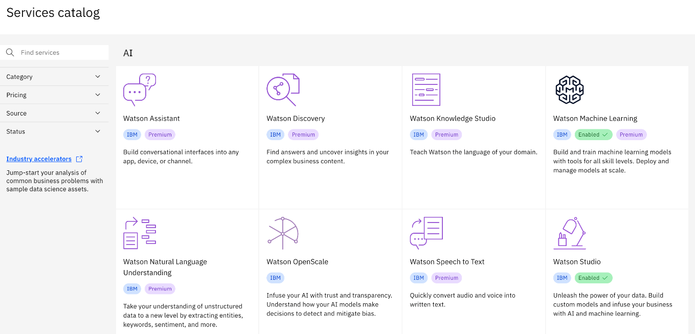Expand the Status filter

point(54,131)
